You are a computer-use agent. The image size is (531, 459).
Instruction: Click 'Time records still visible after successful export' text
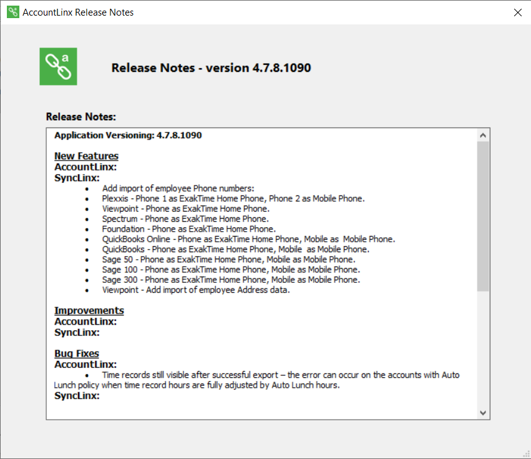190,375
